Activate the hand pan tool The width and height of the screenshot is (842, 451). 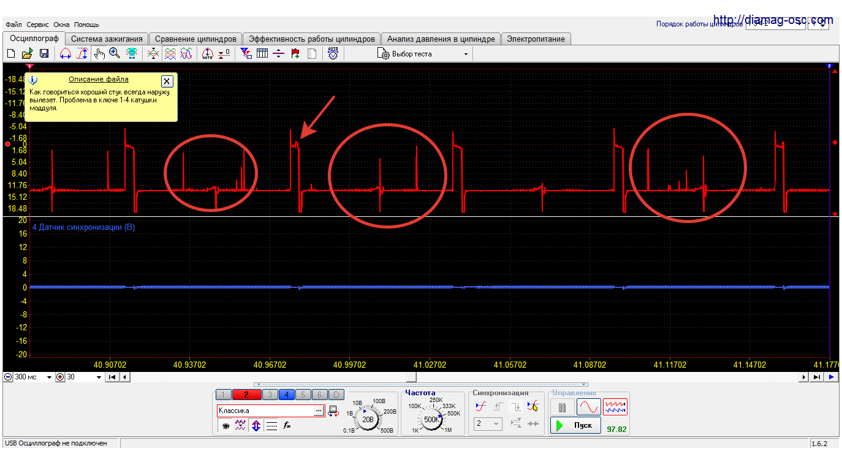click(100, 54)
